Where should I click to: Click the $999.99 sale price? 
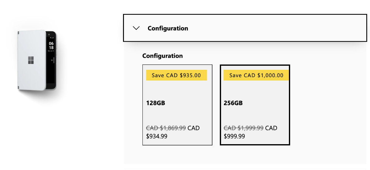coord(234,136)
